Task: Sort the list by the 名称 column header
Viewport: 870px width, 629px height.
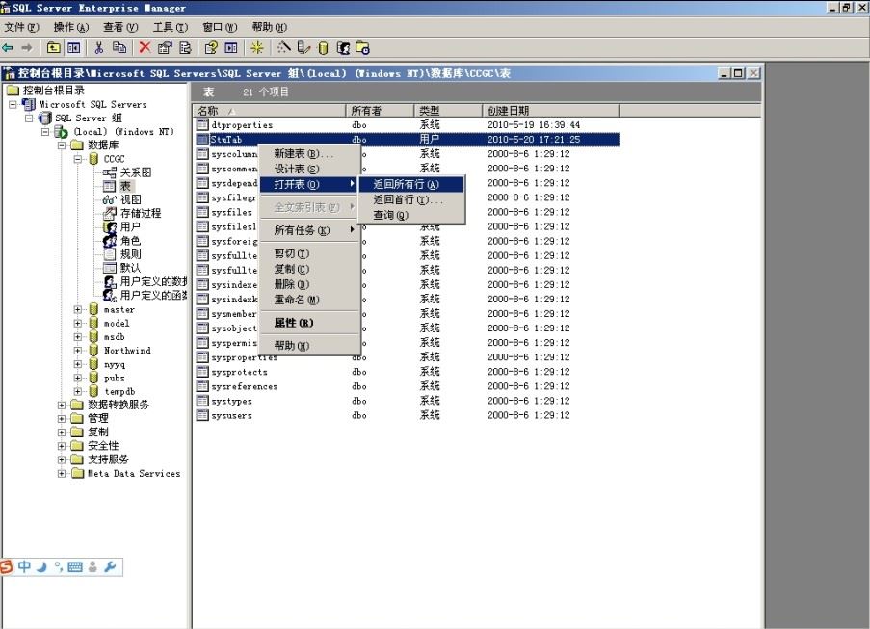Action: point(270,111)
